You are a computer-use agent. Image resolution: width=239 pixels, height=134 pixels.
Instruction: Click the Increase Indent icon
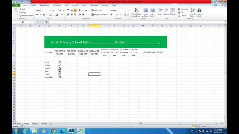(x=83, y=15)
